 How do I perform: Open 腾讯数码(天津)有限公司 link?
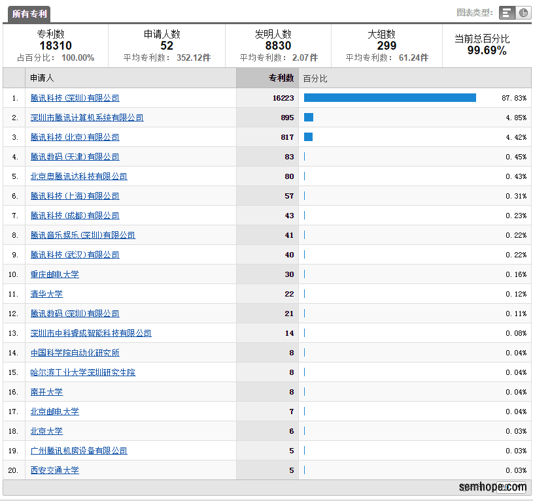coord(75,157)
